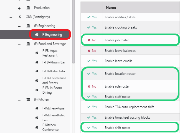Open the F-Kitchen-Aqua location
The height and width of the screenshot is (133, 180).
click(x=53, y=108)
